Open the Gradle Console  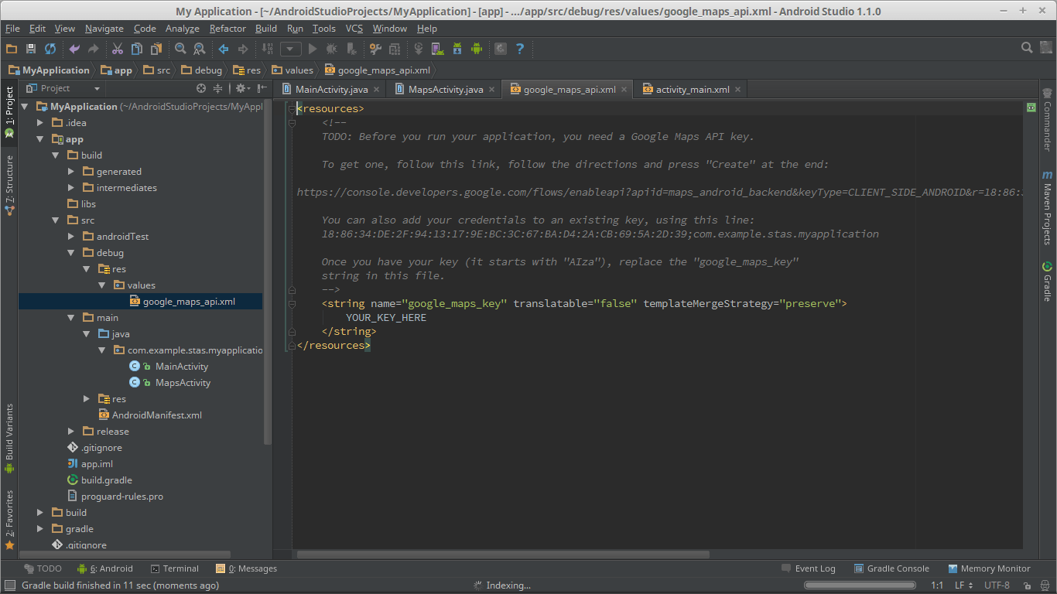(x=891, y=568)
